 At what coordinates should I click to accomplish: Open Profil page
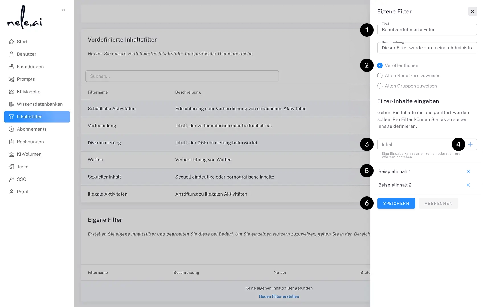tap(37, 192)
